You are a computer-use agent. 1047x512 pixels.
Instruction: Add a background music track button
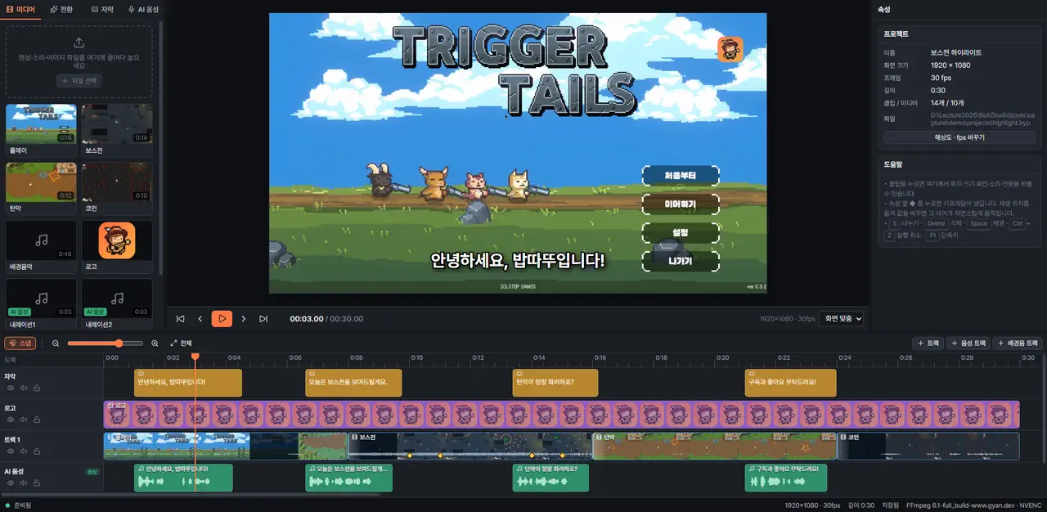click(1018, 344)
